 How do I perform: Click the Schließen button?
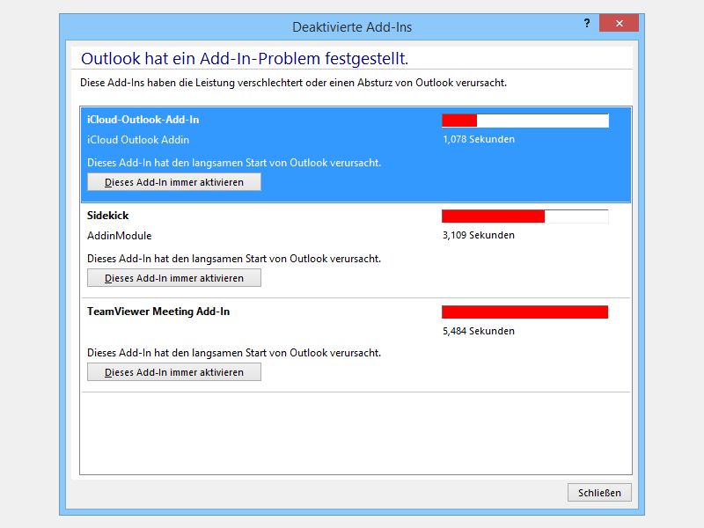[x=599, y=493]
